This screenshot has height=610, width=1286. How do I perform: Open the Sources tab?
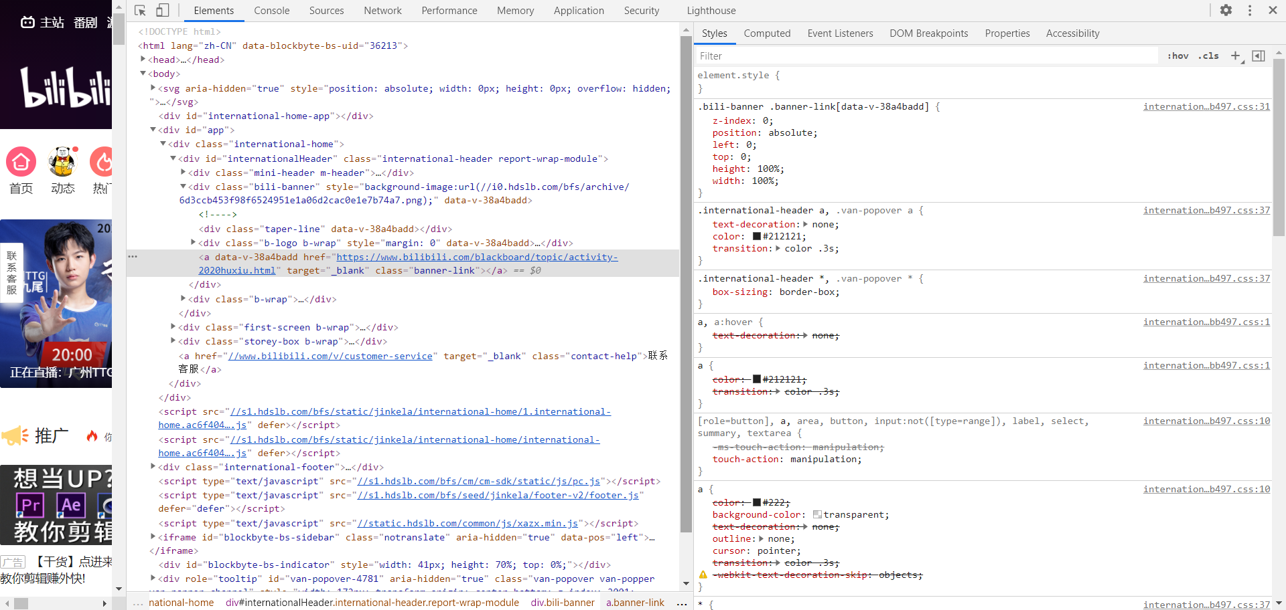327,11
